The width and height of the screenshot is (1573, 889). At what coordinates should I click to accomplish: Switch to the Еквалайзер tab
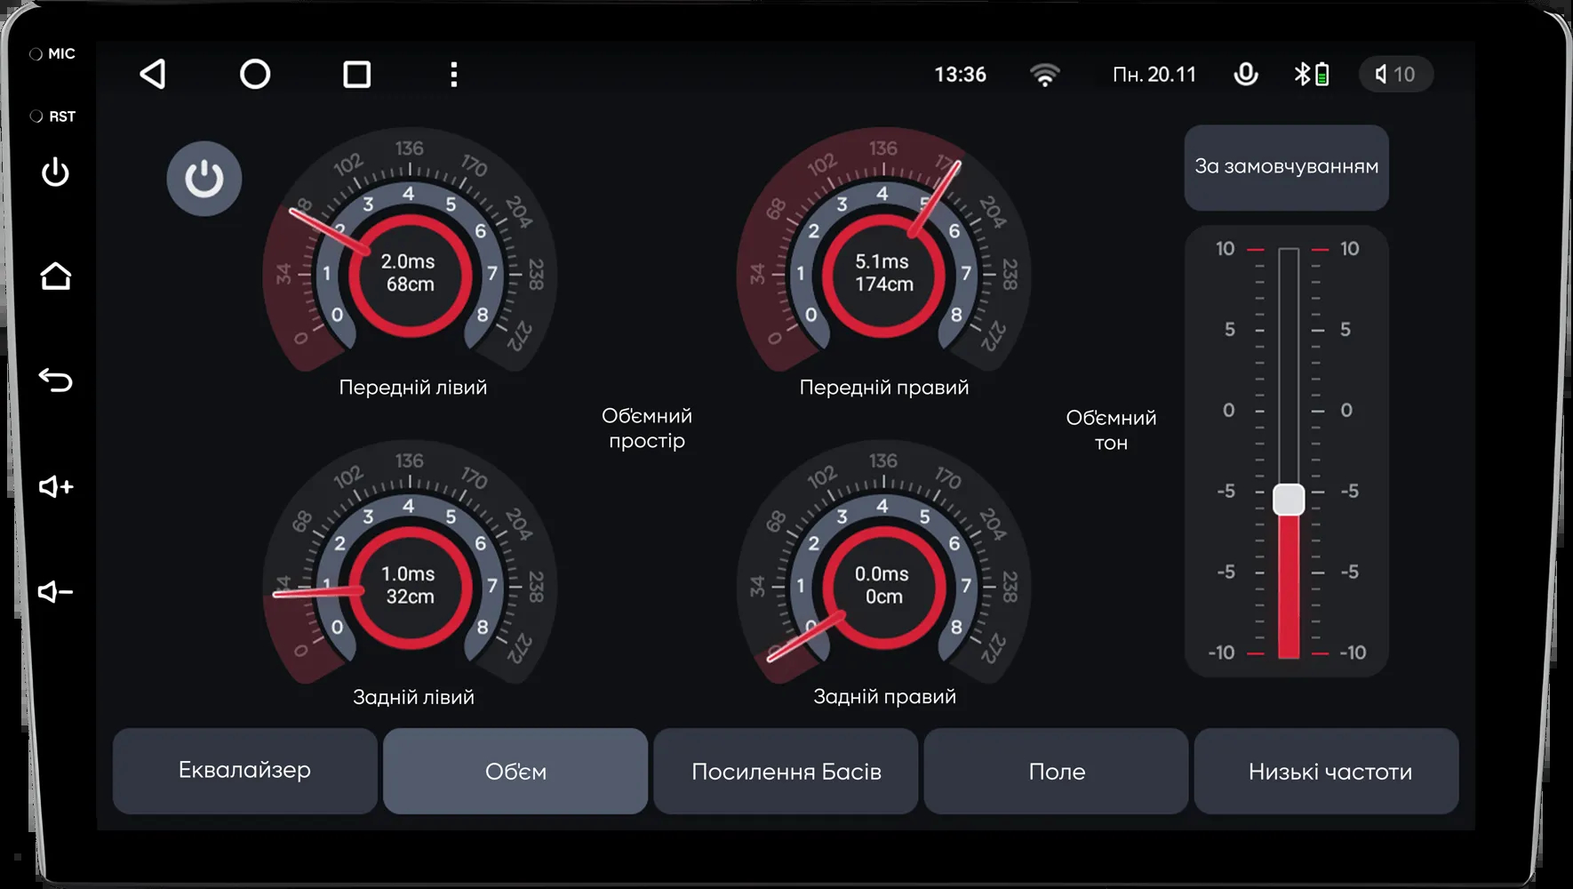tap(245, 771)
